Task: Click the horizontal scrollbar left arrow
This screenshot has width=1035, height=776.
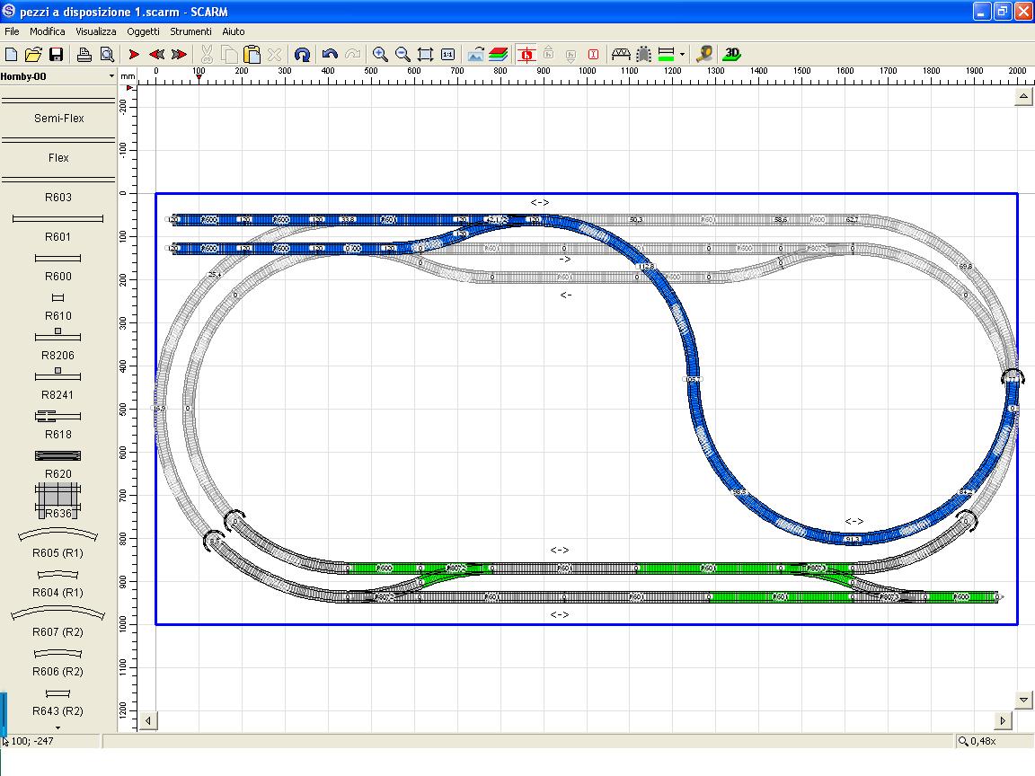Action: [148, 720]
